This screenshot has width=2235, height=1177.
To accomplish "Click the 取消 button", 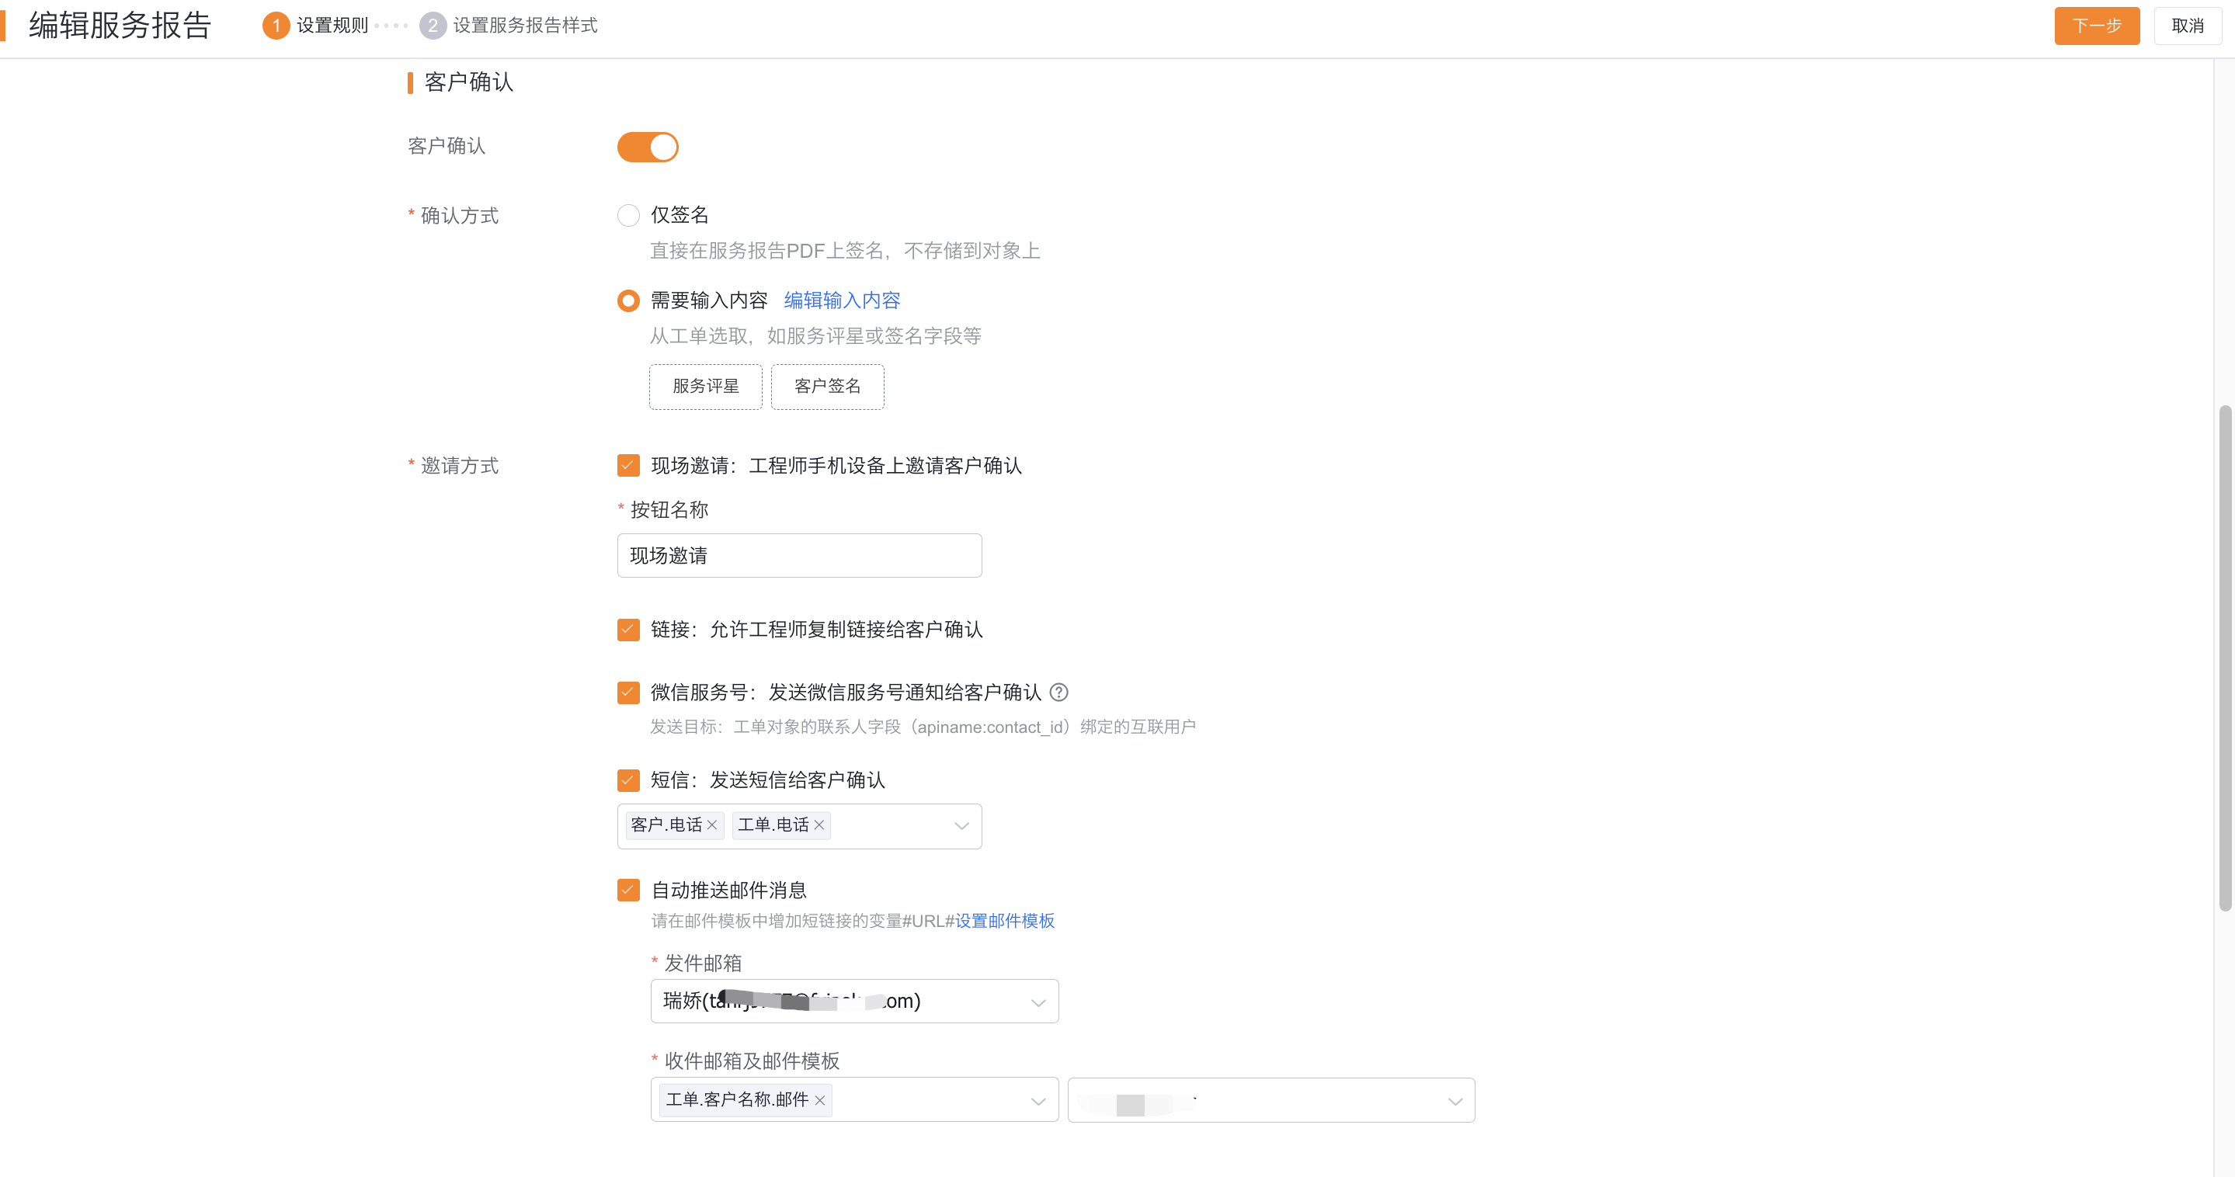I will (x=2188, y=25).
